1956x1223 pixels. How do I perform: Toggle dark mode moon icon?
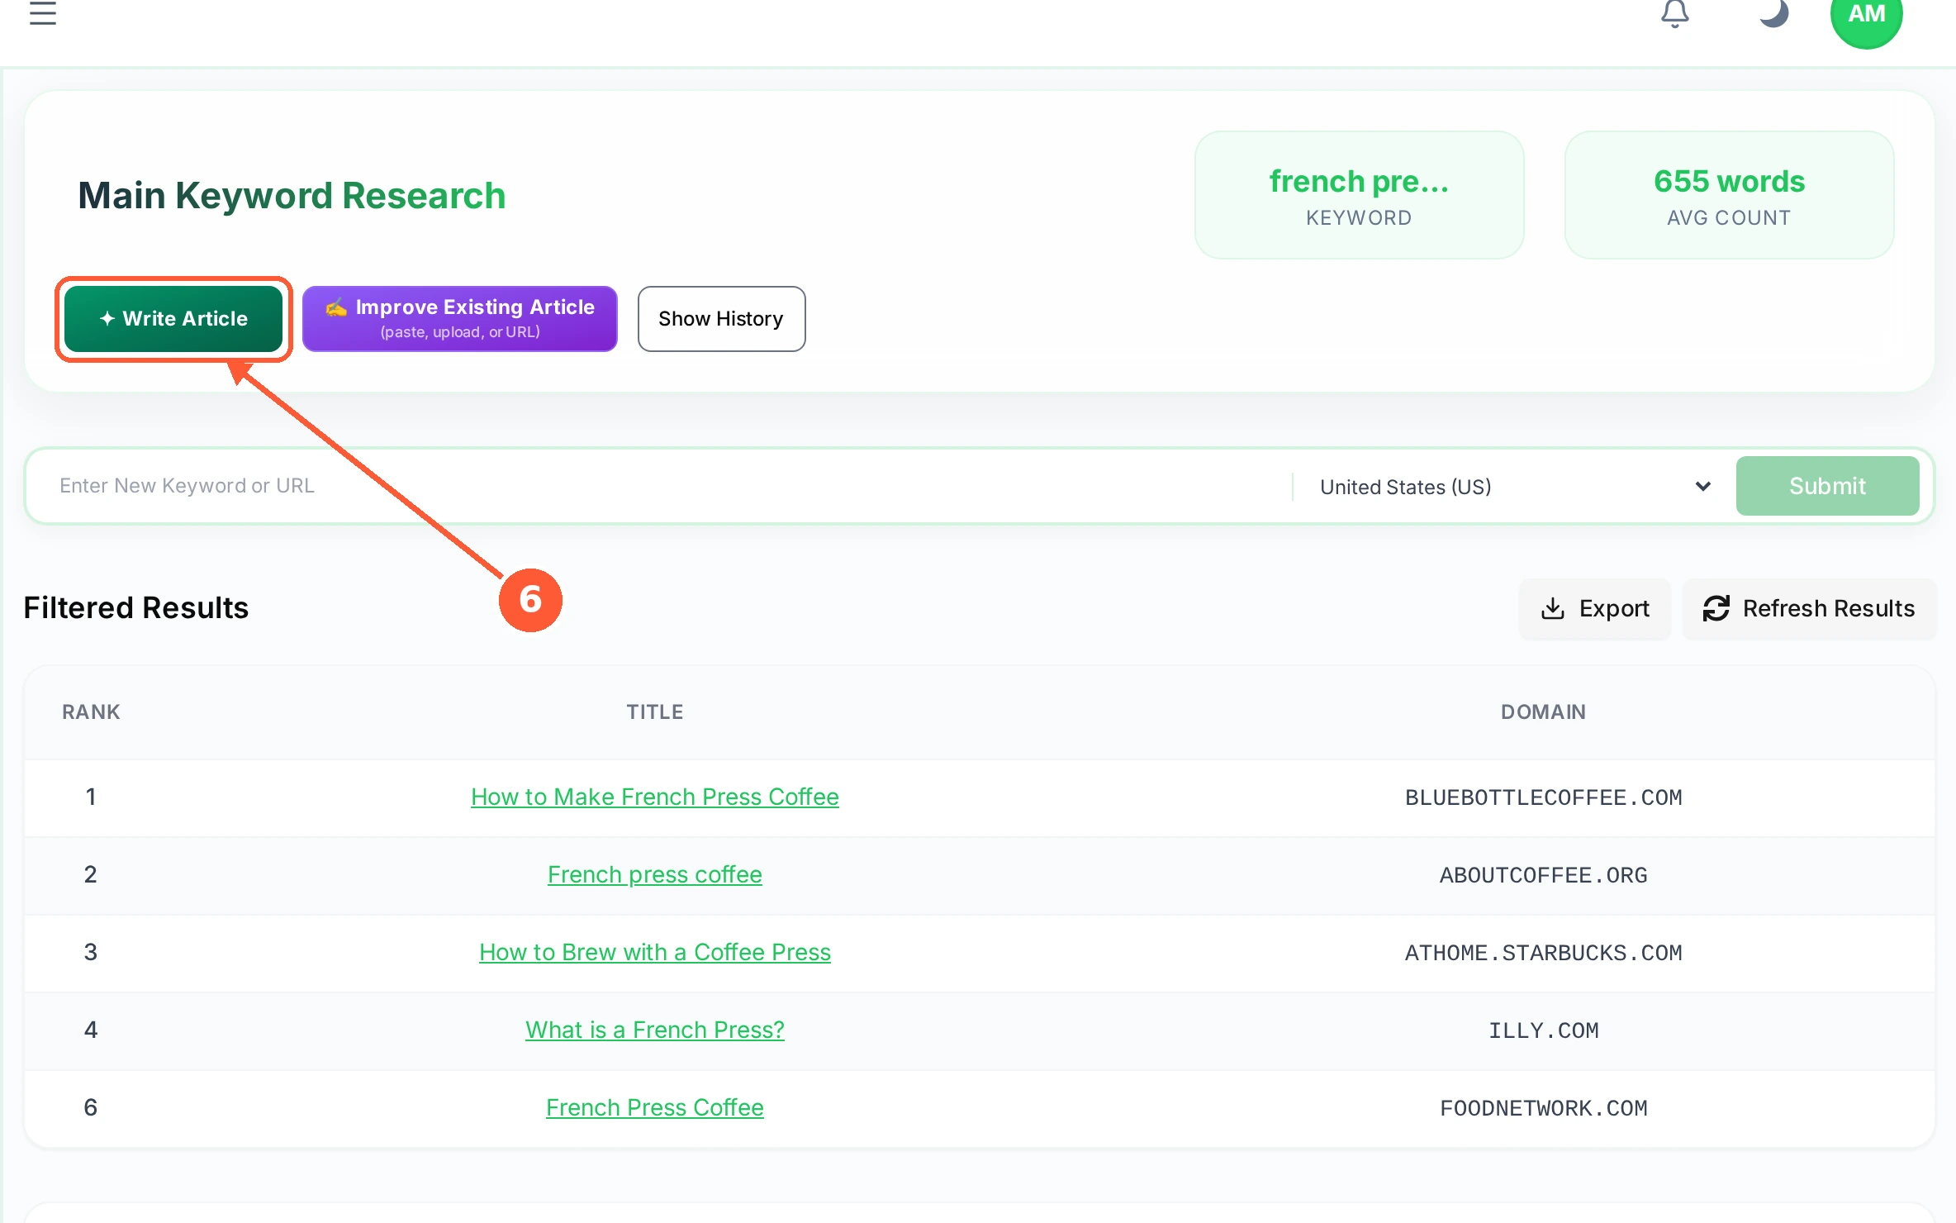click(x=1773, y=13)
